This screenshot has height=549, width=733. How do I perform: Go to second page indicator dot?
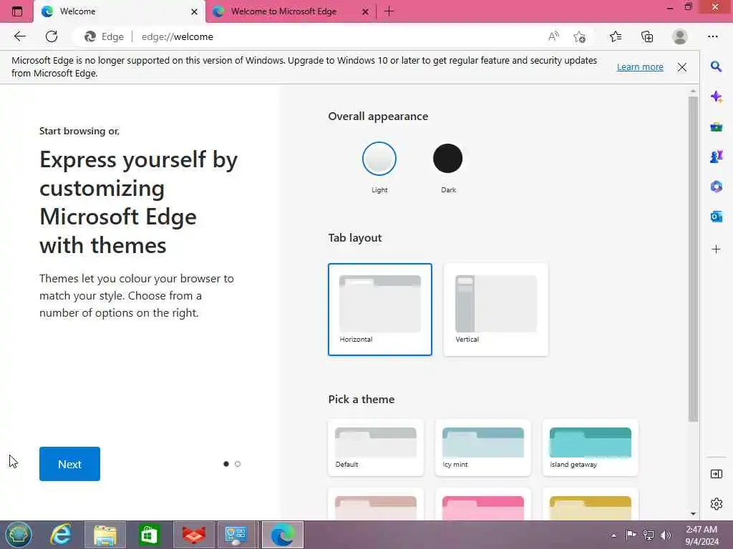point(238,464)
